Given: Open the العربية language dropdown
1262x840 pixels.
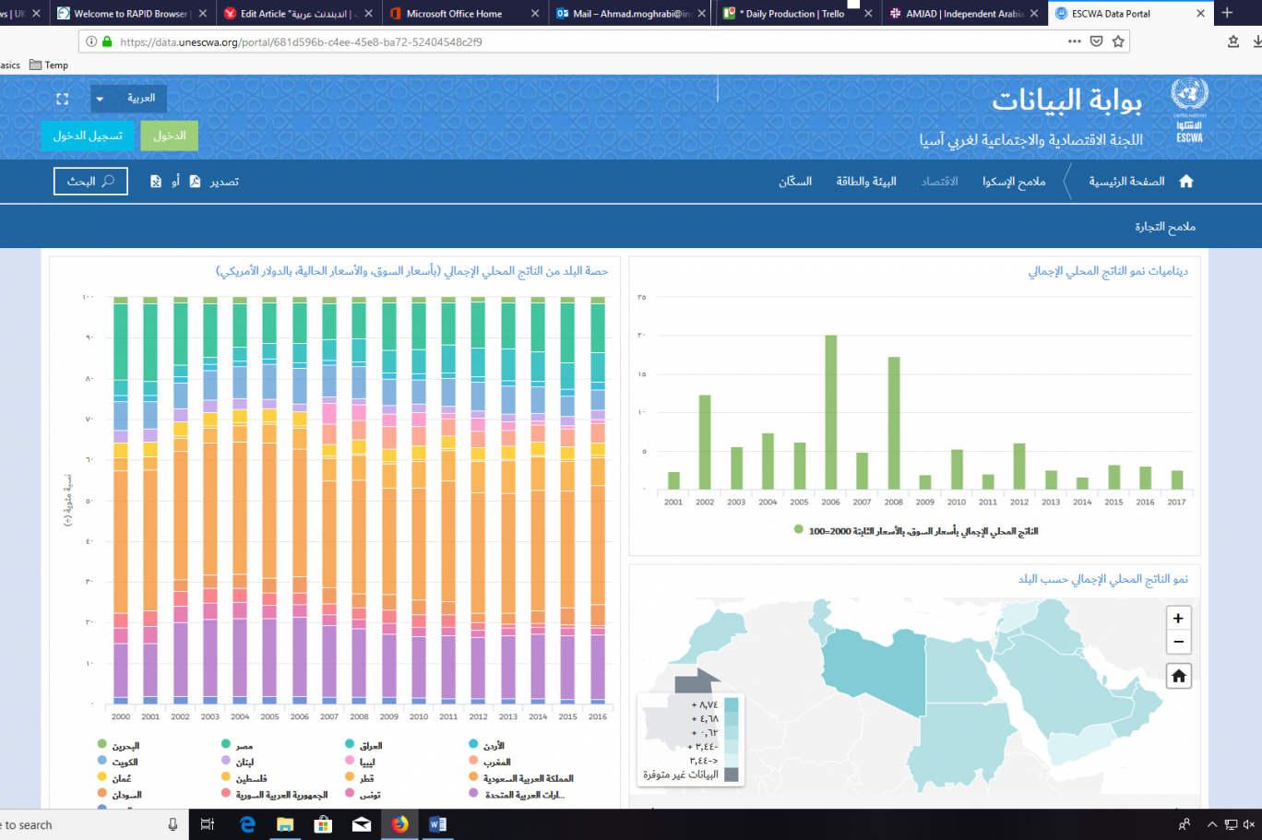Looking at the screenshot, I should point(128,99).
